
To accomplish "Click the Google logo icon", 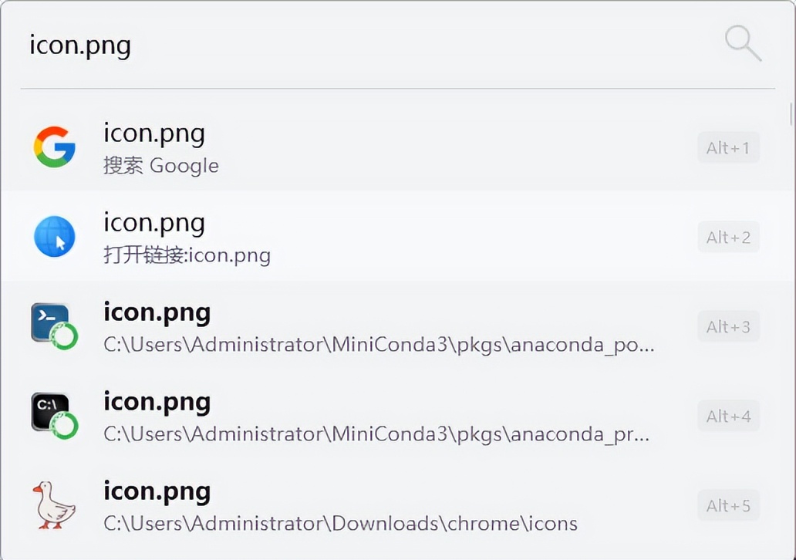I will [54, 147].
